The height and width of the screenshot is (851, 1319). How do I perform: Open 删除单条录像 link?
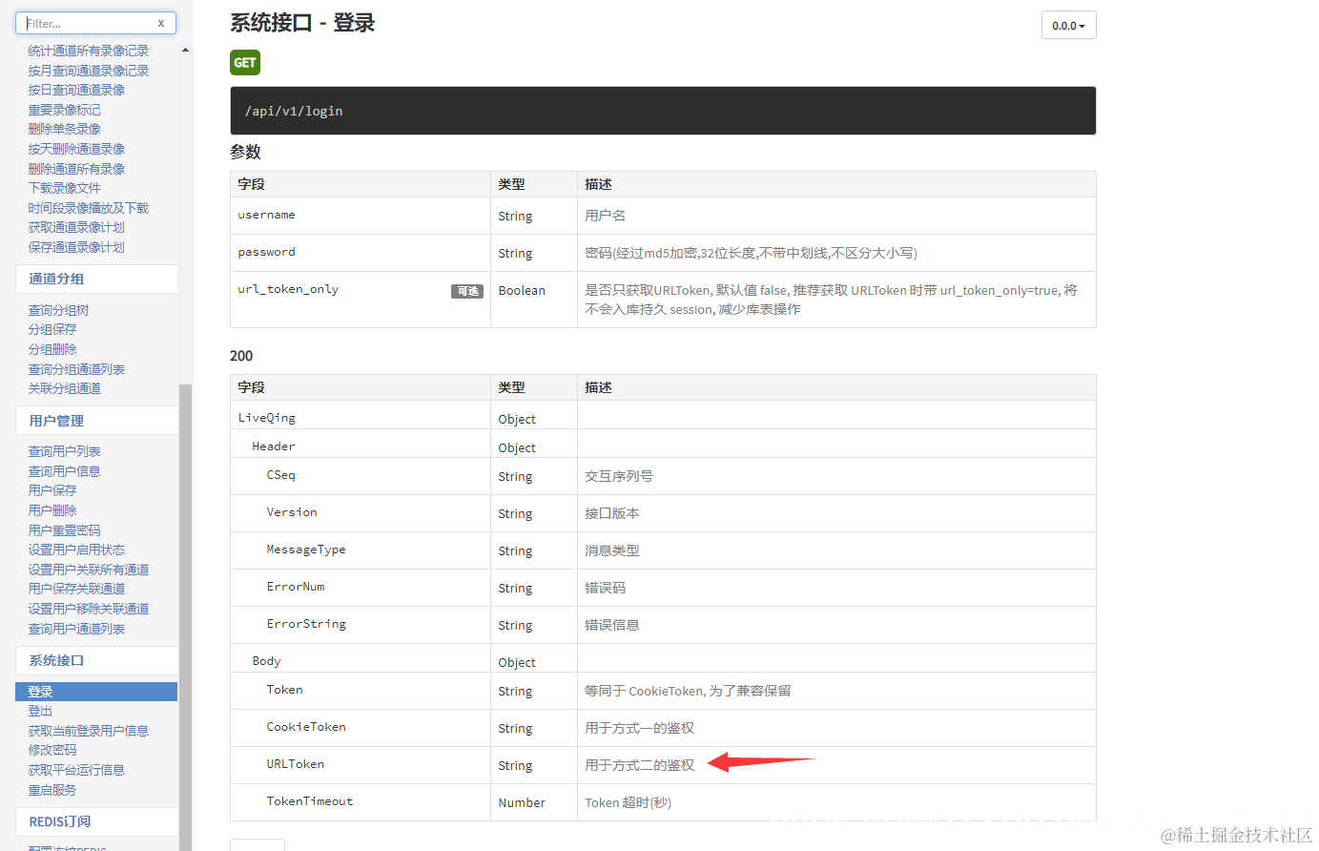(x=64, y=129)
